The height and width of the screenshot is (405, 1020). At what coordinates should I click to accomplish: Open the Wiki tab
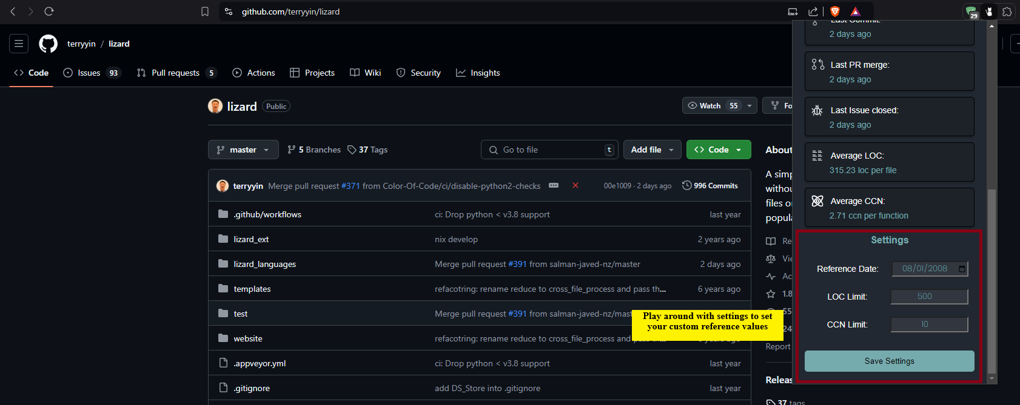(366, 73)
